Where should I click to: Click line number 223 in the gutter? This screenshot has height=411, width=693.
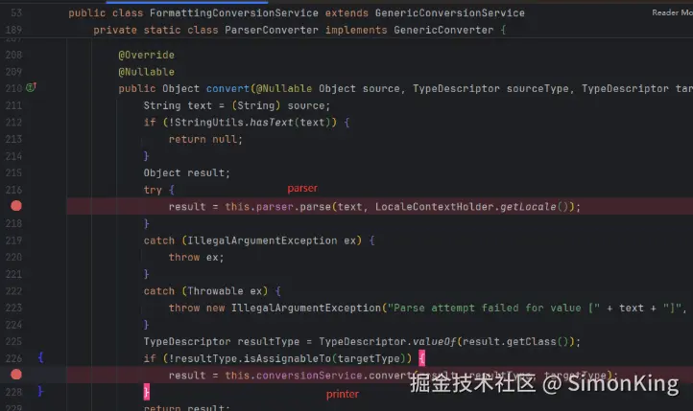tap(13, 308)
